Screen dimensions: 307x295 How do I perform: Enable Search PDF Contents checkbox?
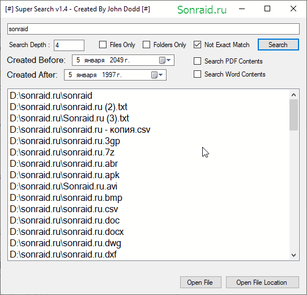[197, 61]
